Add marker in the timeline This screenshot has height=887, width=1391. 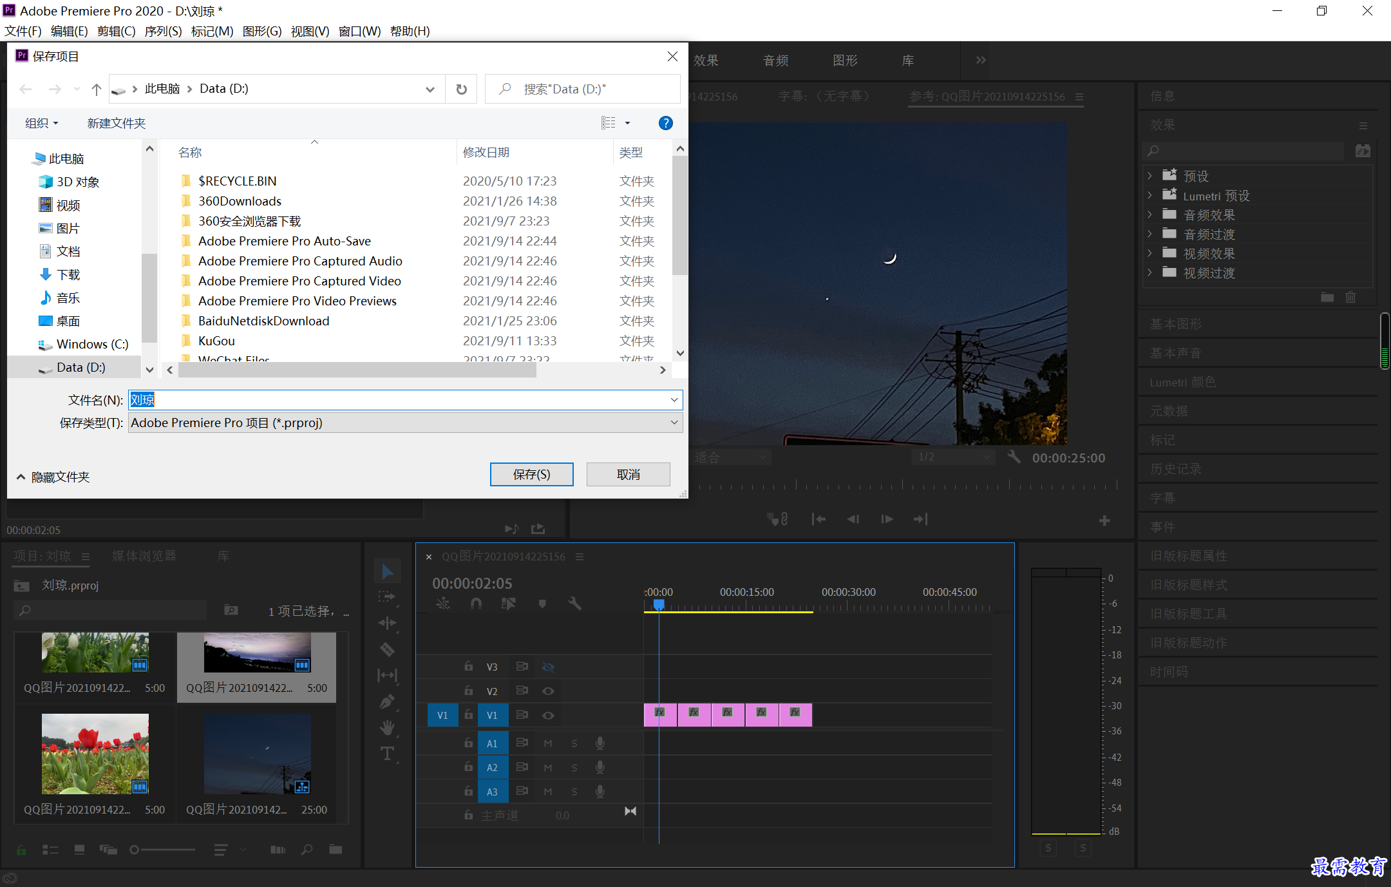click(542, 604)
